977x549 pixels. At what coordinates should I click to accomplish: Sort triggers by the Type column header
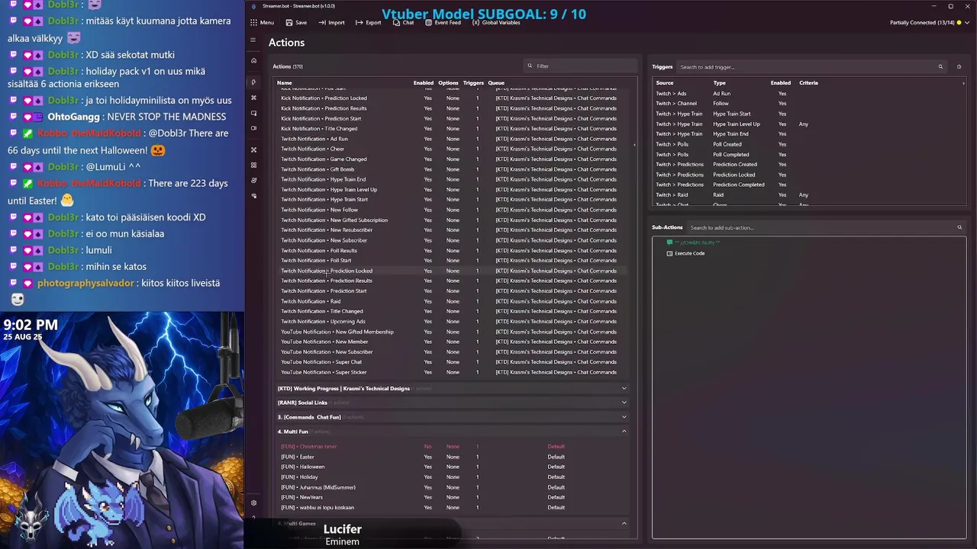(x=719, y=82)
